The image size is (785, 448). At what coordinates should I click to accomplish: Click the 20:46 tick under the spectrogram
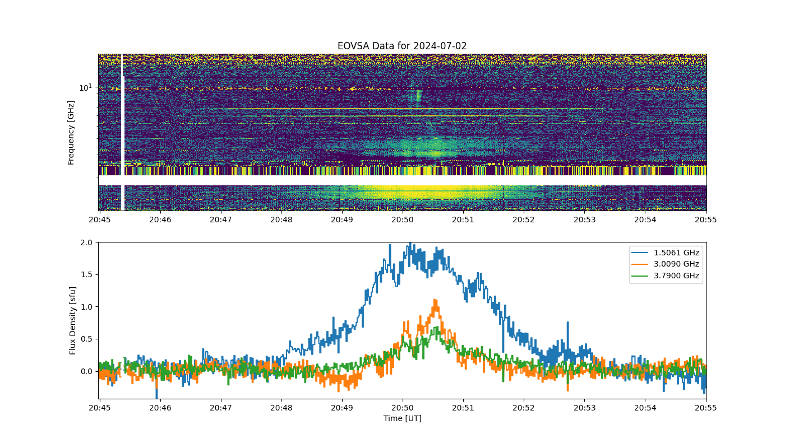click(x=160, y=220)
